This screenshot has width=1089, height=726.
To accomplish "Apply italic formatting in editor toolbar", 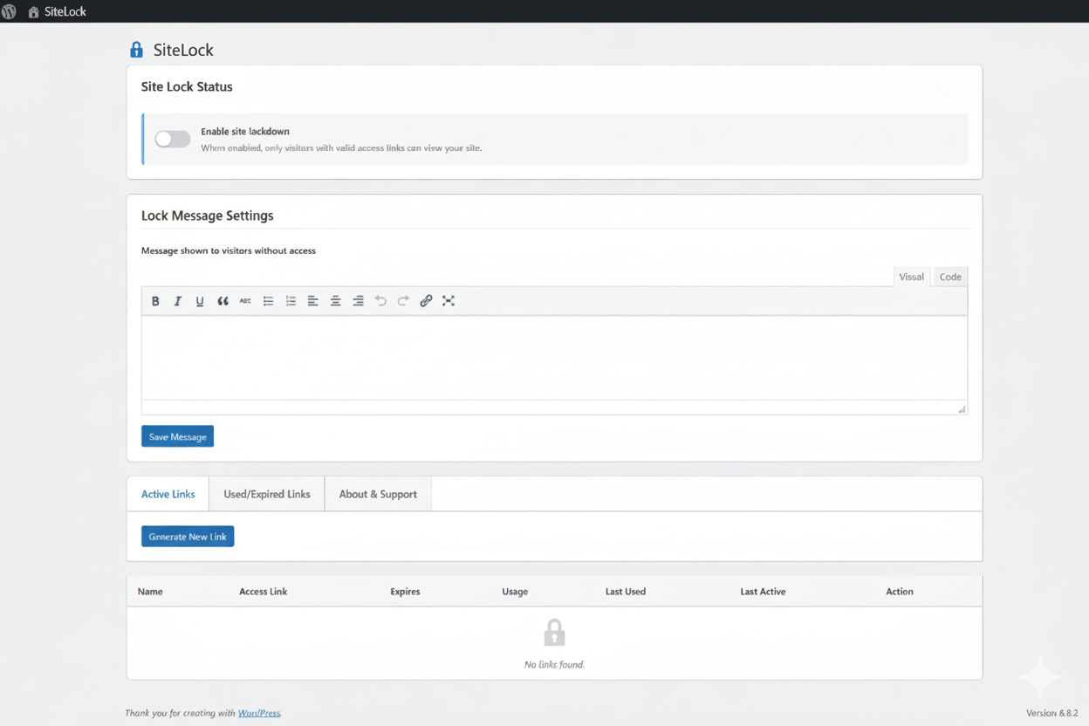I will 178,301.
